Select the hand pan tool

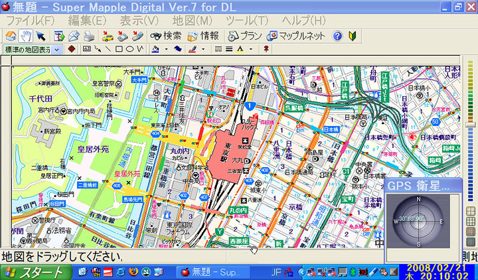(26, 36)
